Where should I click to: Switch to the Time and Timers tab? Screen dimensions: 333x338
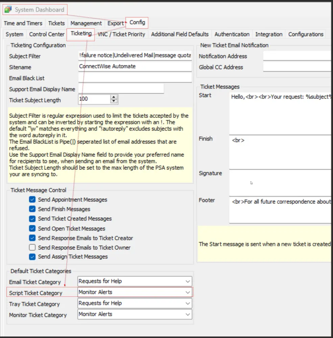pos(23,23)
